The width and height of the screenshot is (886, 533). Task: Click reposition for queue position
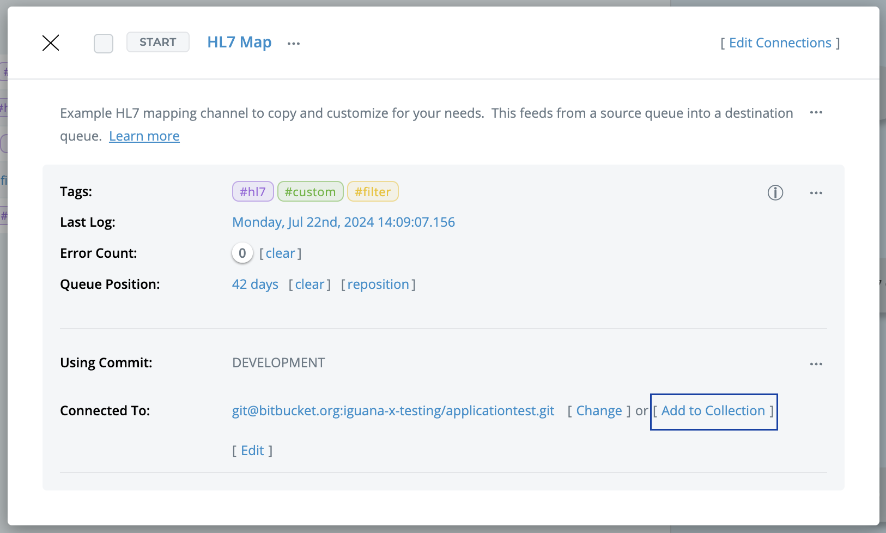point(378,284)
